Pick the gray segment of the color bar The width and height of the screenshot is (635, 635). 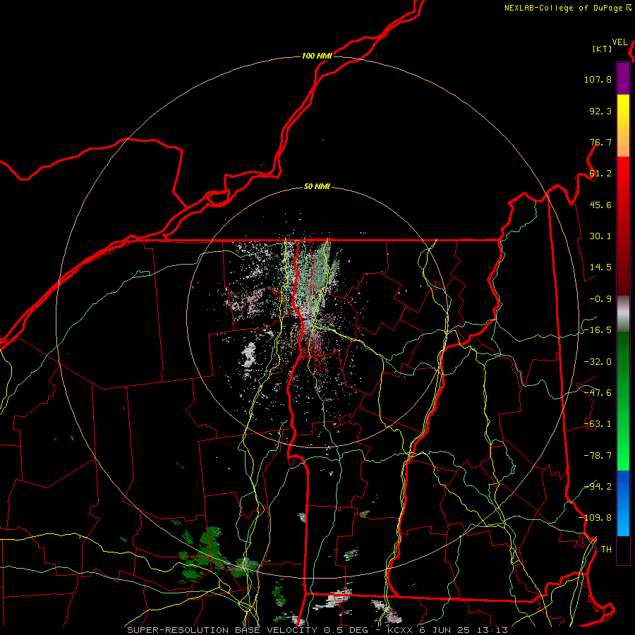(623, 314)
